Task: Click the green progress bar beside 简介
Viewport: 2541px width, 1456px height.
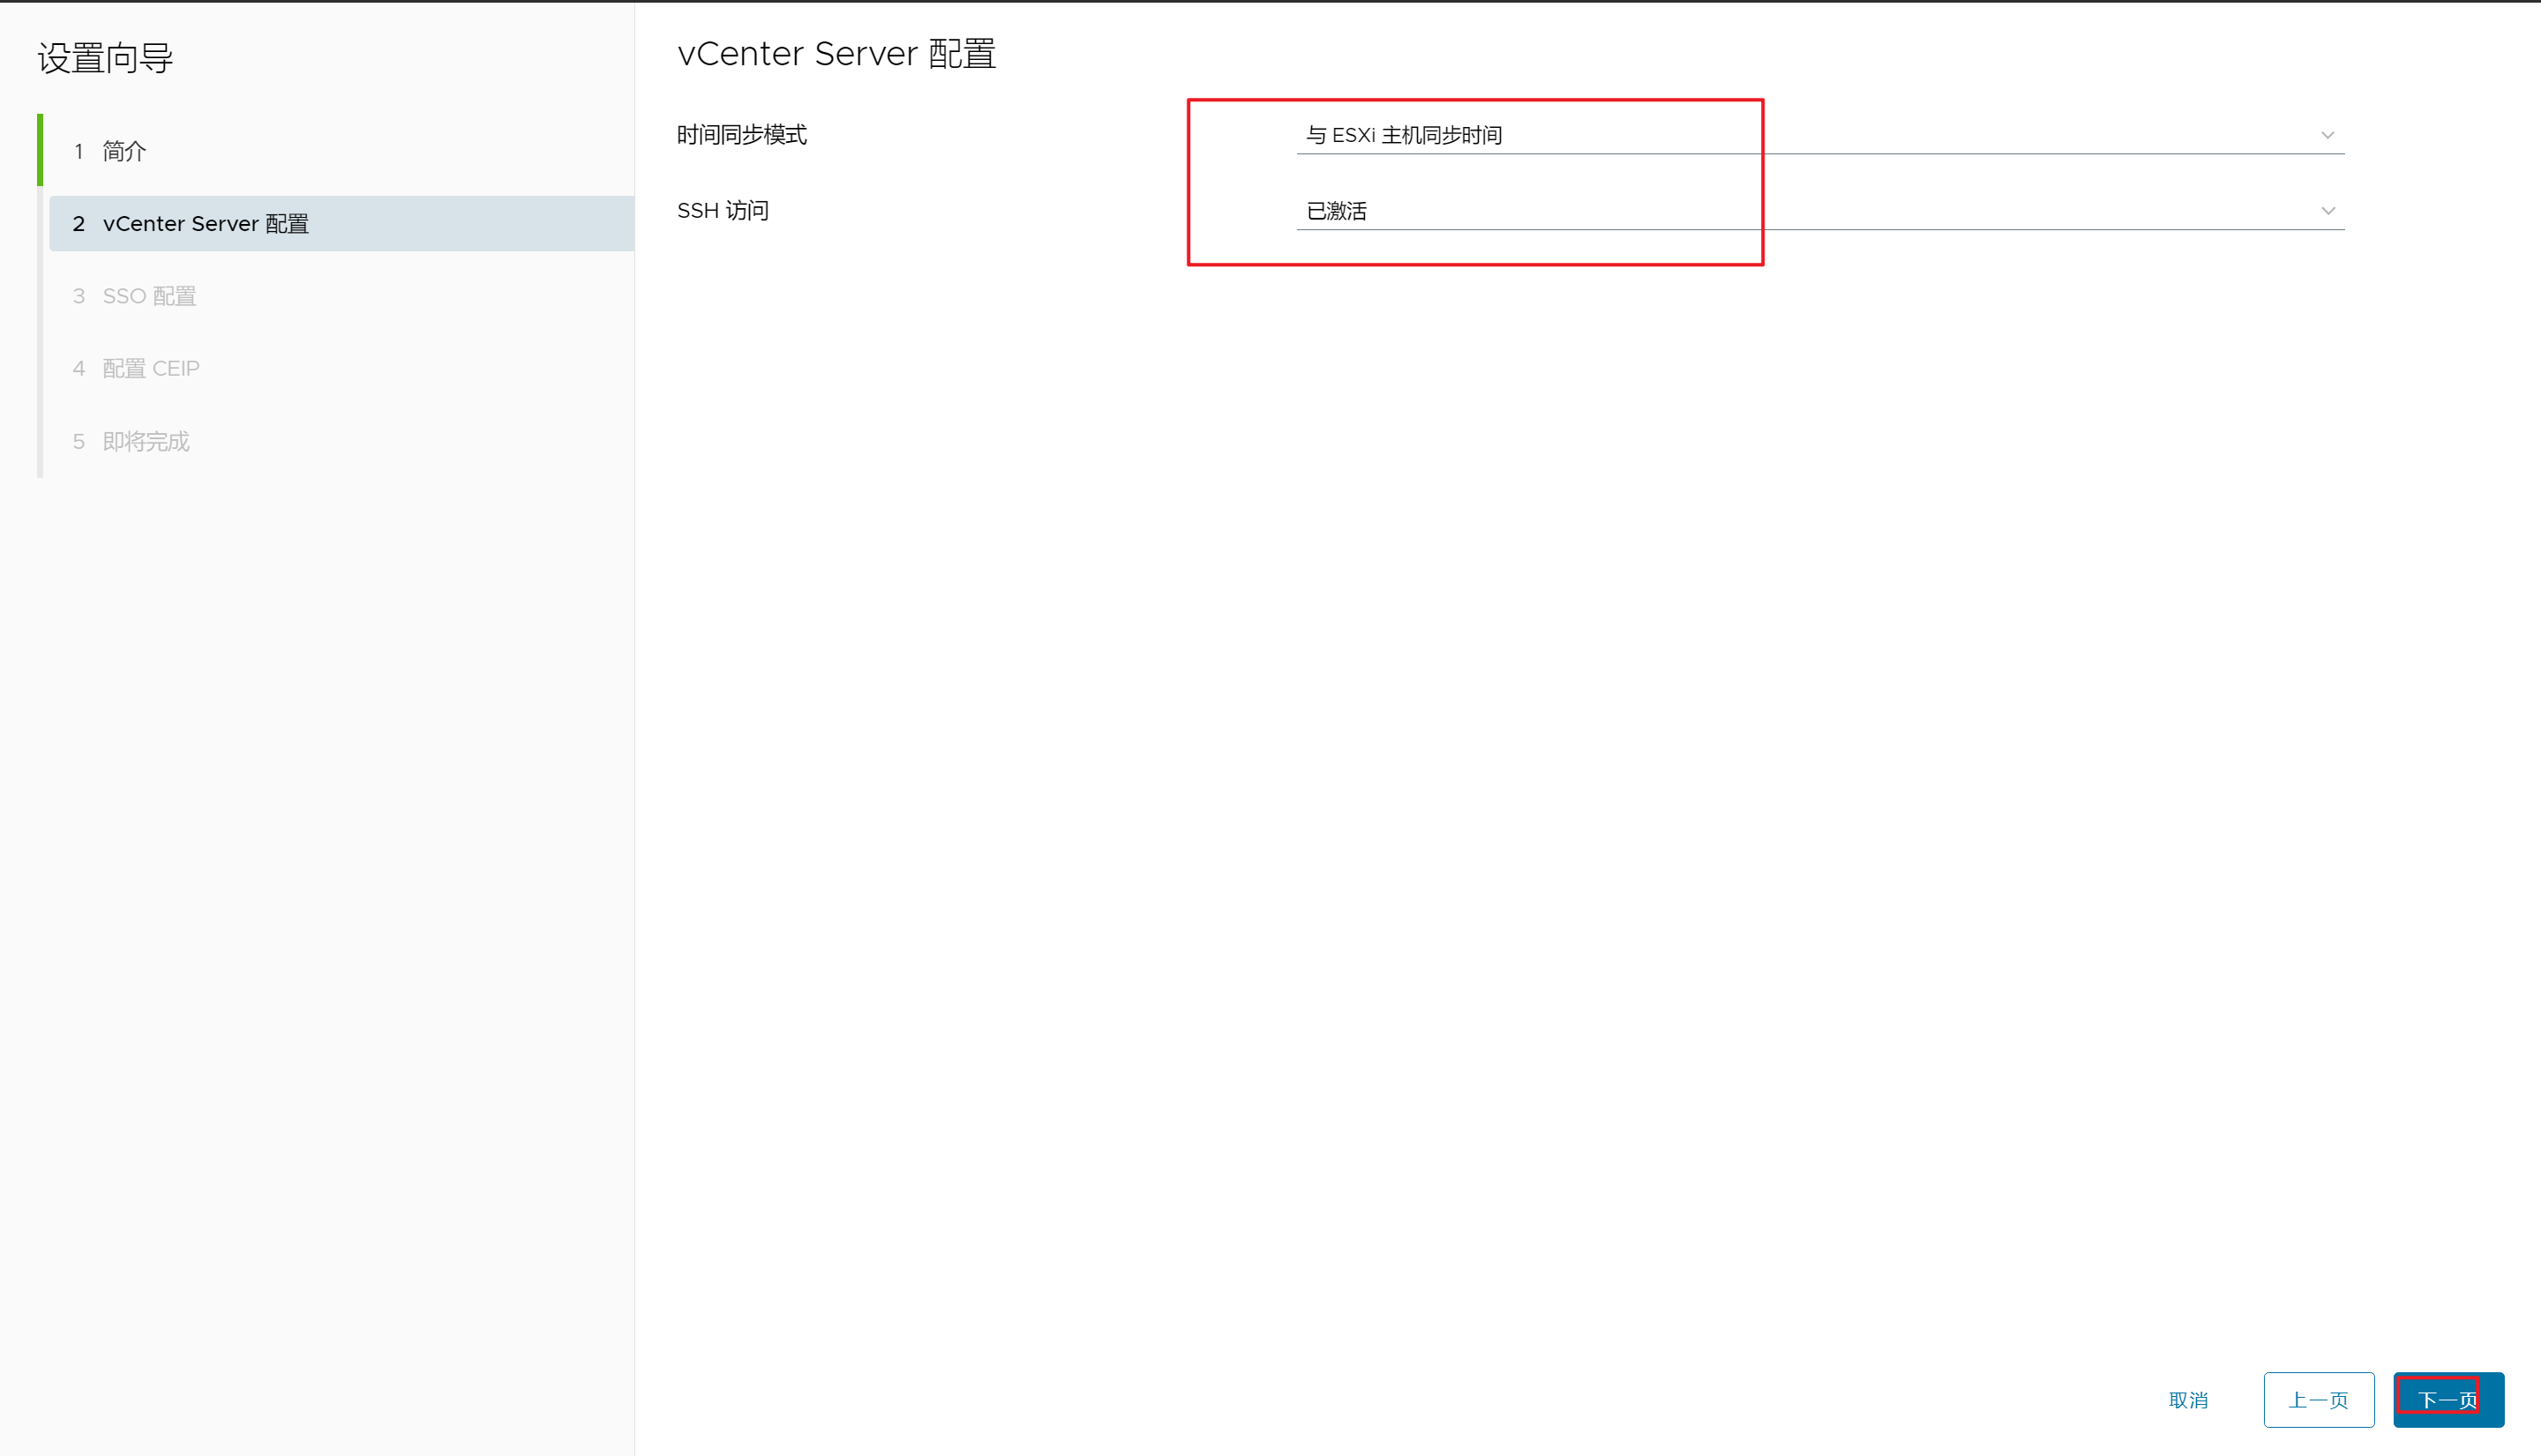Action: [40, 150]
